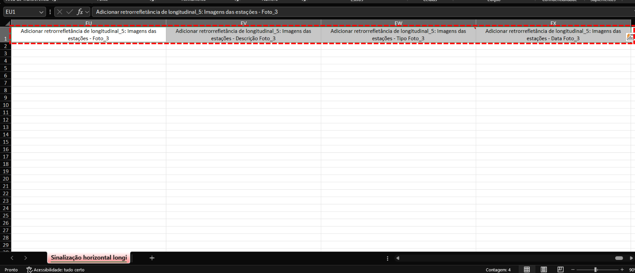Viewport: 635px width, 273px height.
Task: Switch to Page Layout view
Action: tap(544, 270)
